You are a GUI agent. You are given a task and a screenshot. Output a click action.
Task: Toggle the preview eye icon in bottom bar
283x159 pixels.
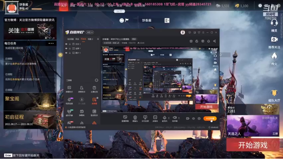click(x=194, y=118)
